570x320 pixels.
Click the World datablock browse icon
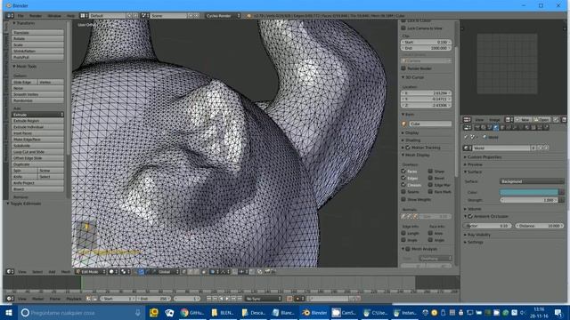[468, 148]
